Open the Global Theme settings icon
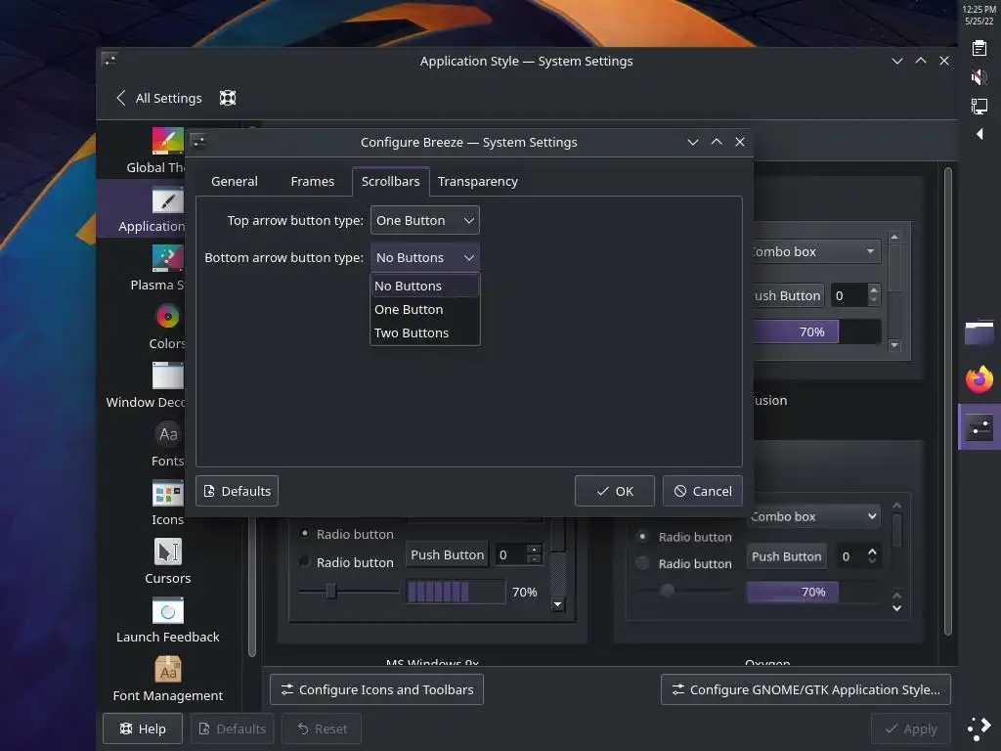Viewport: 1001px width, 751px height. 168,141
